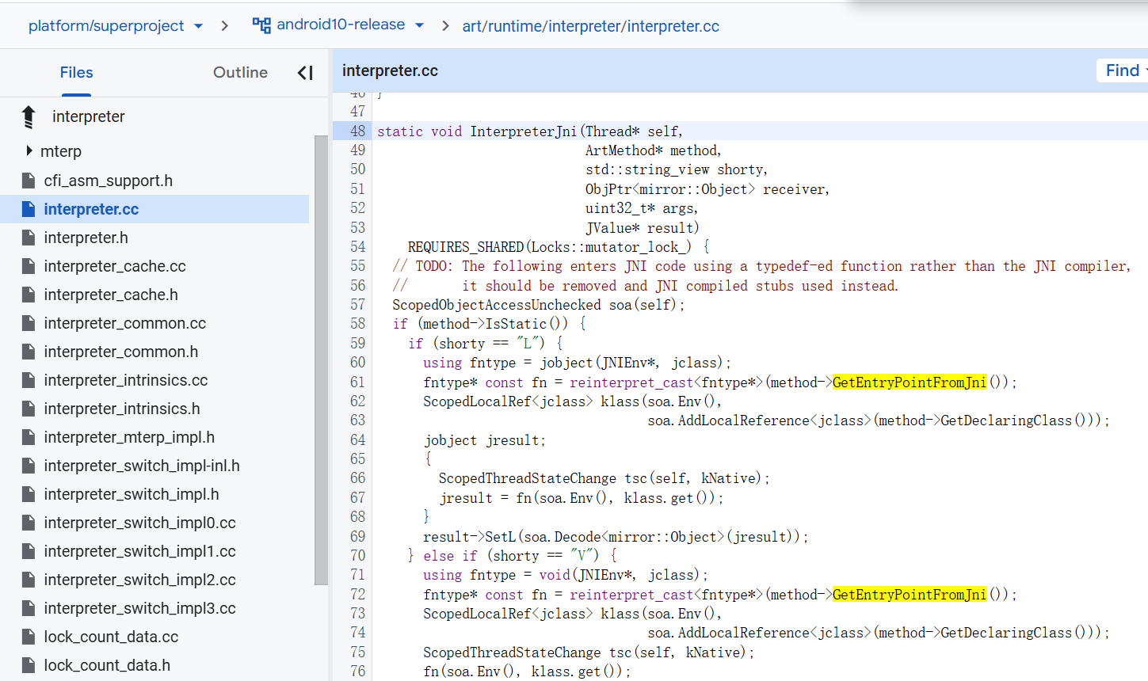Click file icon next to interpreter.h

tap(29, 238)
